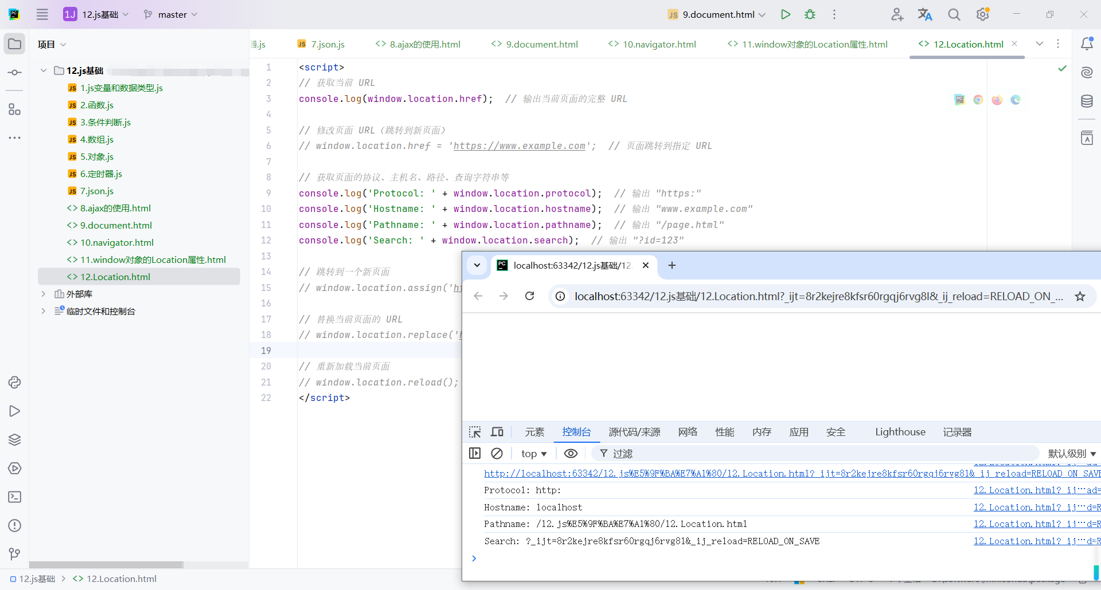Click the Debug bug icon
The image size is (1101, 590).
(x=810, y=14)
